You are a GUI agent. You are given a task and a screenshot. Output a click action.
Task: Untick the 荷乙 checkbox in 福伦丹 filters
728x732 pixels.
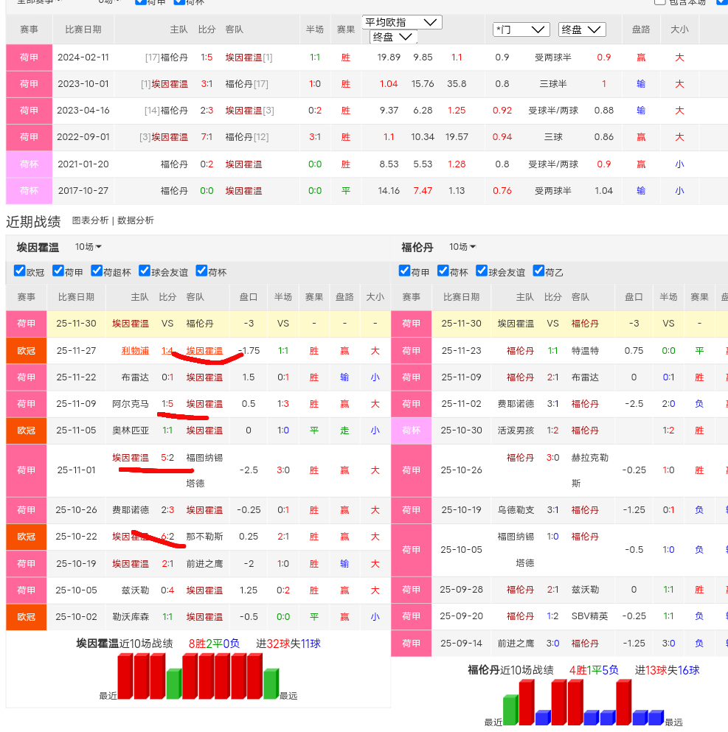[538, 271]
